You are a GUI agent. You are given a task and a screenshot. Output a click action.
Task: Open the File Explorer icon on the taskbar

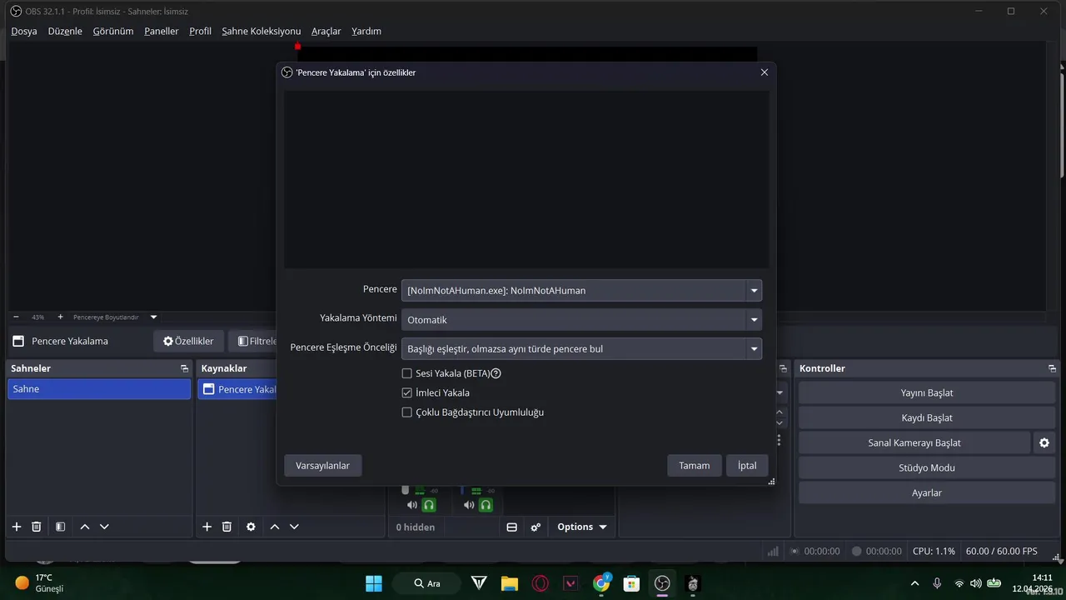510,583
